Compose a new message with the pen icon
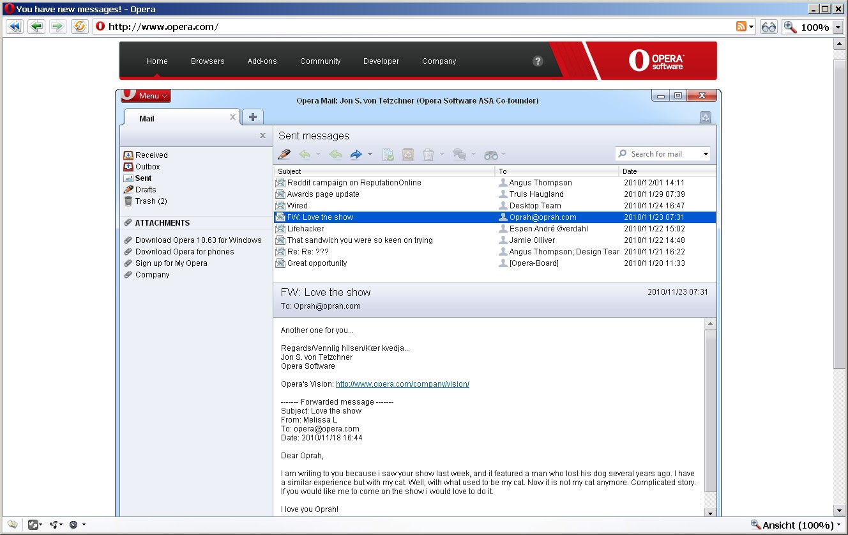848x535 pixels. (x=284, y=154)
